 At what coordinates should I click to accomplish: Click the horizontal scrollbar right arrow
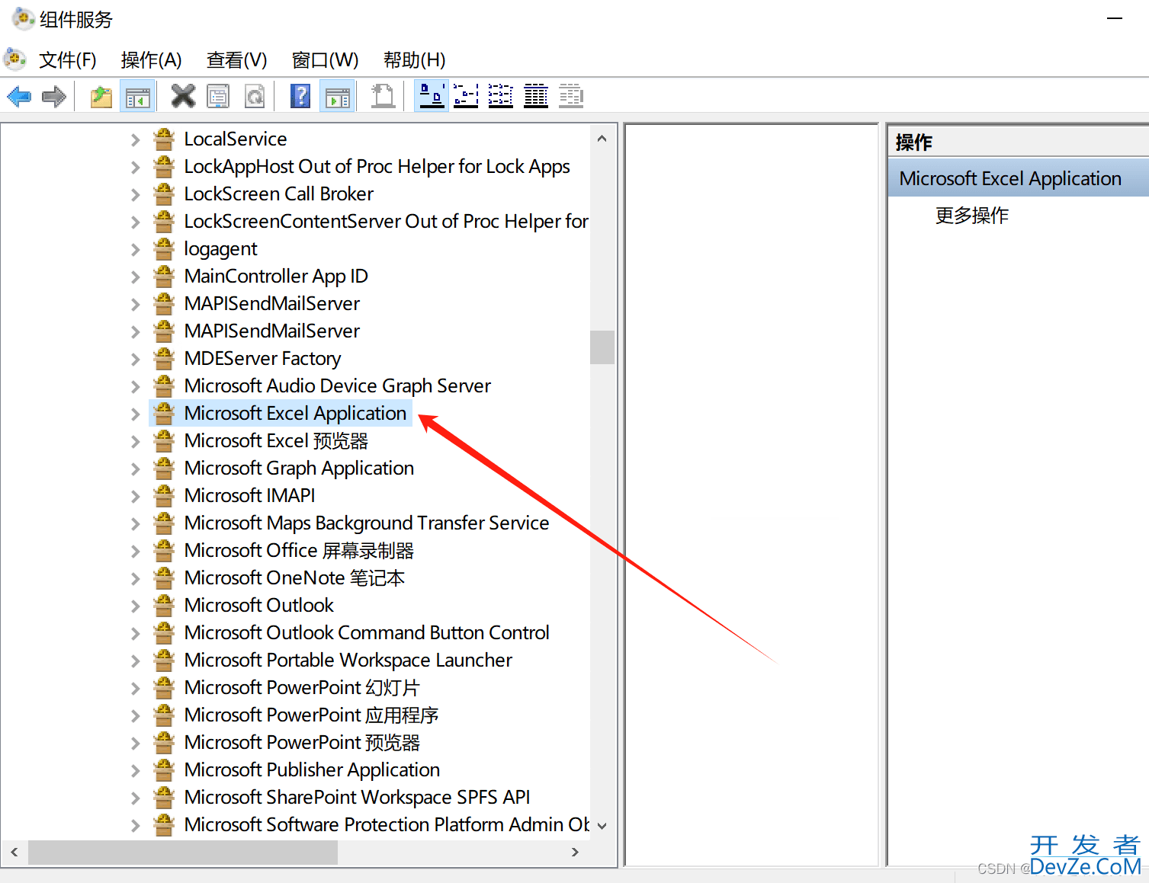[575, 852]
